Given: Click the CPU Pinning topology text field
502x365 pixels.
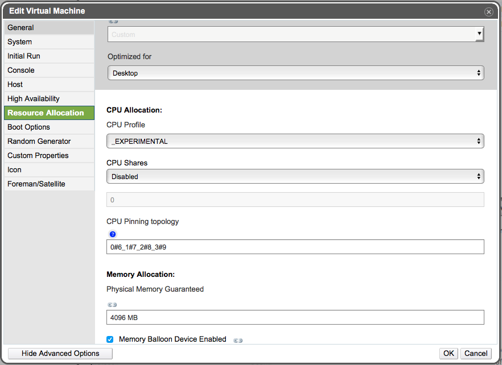Looking at the screenshot, I should [295, 247].
